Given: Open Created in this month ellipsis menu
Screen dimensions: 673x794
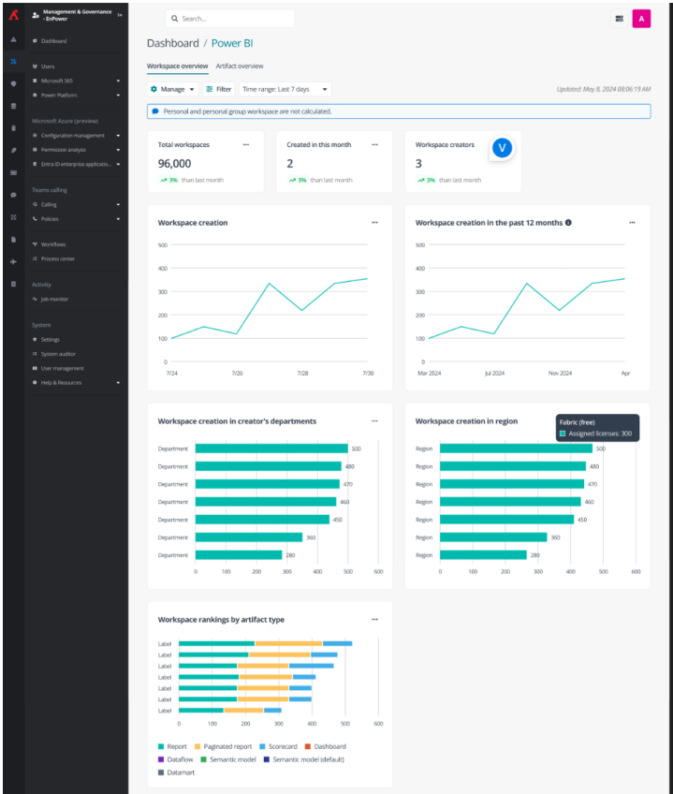Looking at the screenshot, I should pos(374,145).
